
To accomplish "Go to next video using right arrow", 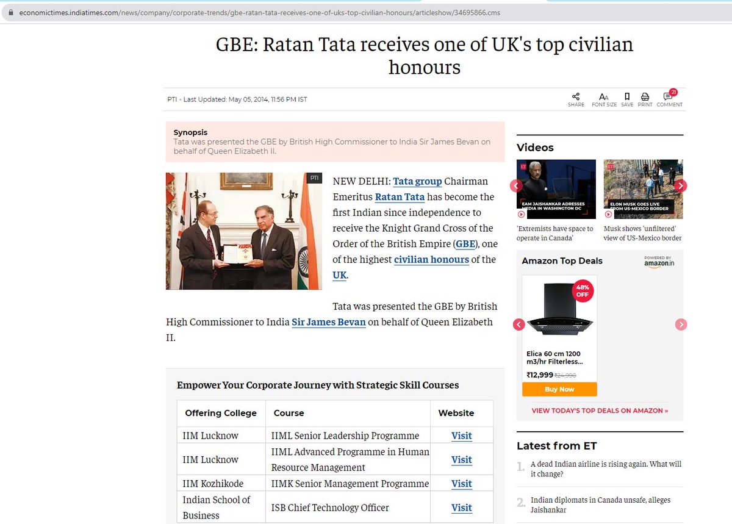I will (x=681, y=185).
